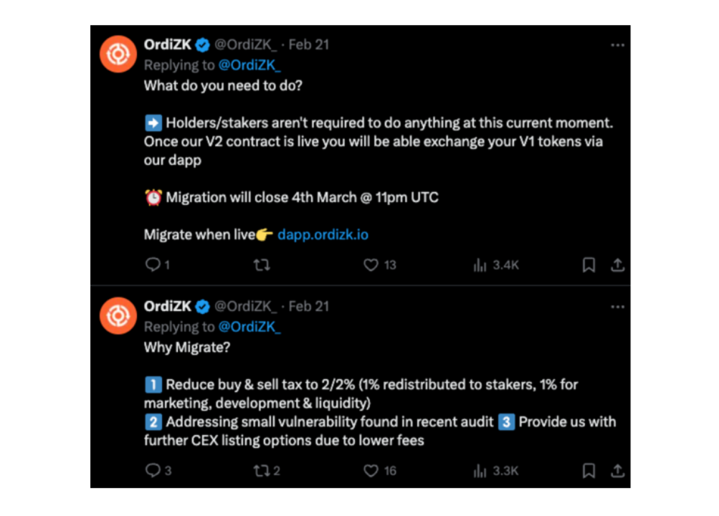Open the dapp.ordizk.io link

pos(323,234)
